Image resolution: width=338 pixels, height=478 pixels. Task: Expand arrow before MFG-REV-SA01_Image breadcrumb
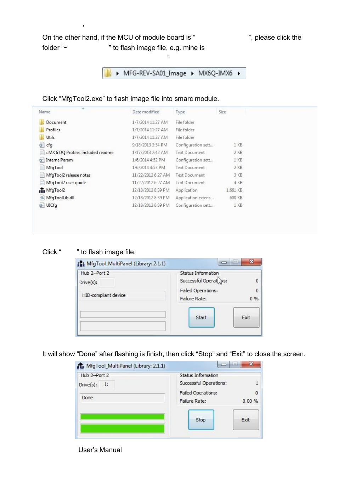click(x=117, y=73)
